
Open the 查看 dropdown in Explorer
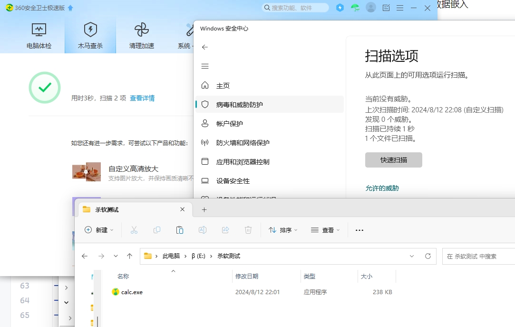coord(325,230)
